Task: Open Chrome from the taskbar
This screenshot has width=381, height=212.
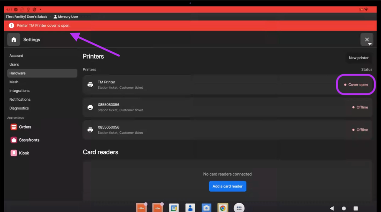Action: 222,208
